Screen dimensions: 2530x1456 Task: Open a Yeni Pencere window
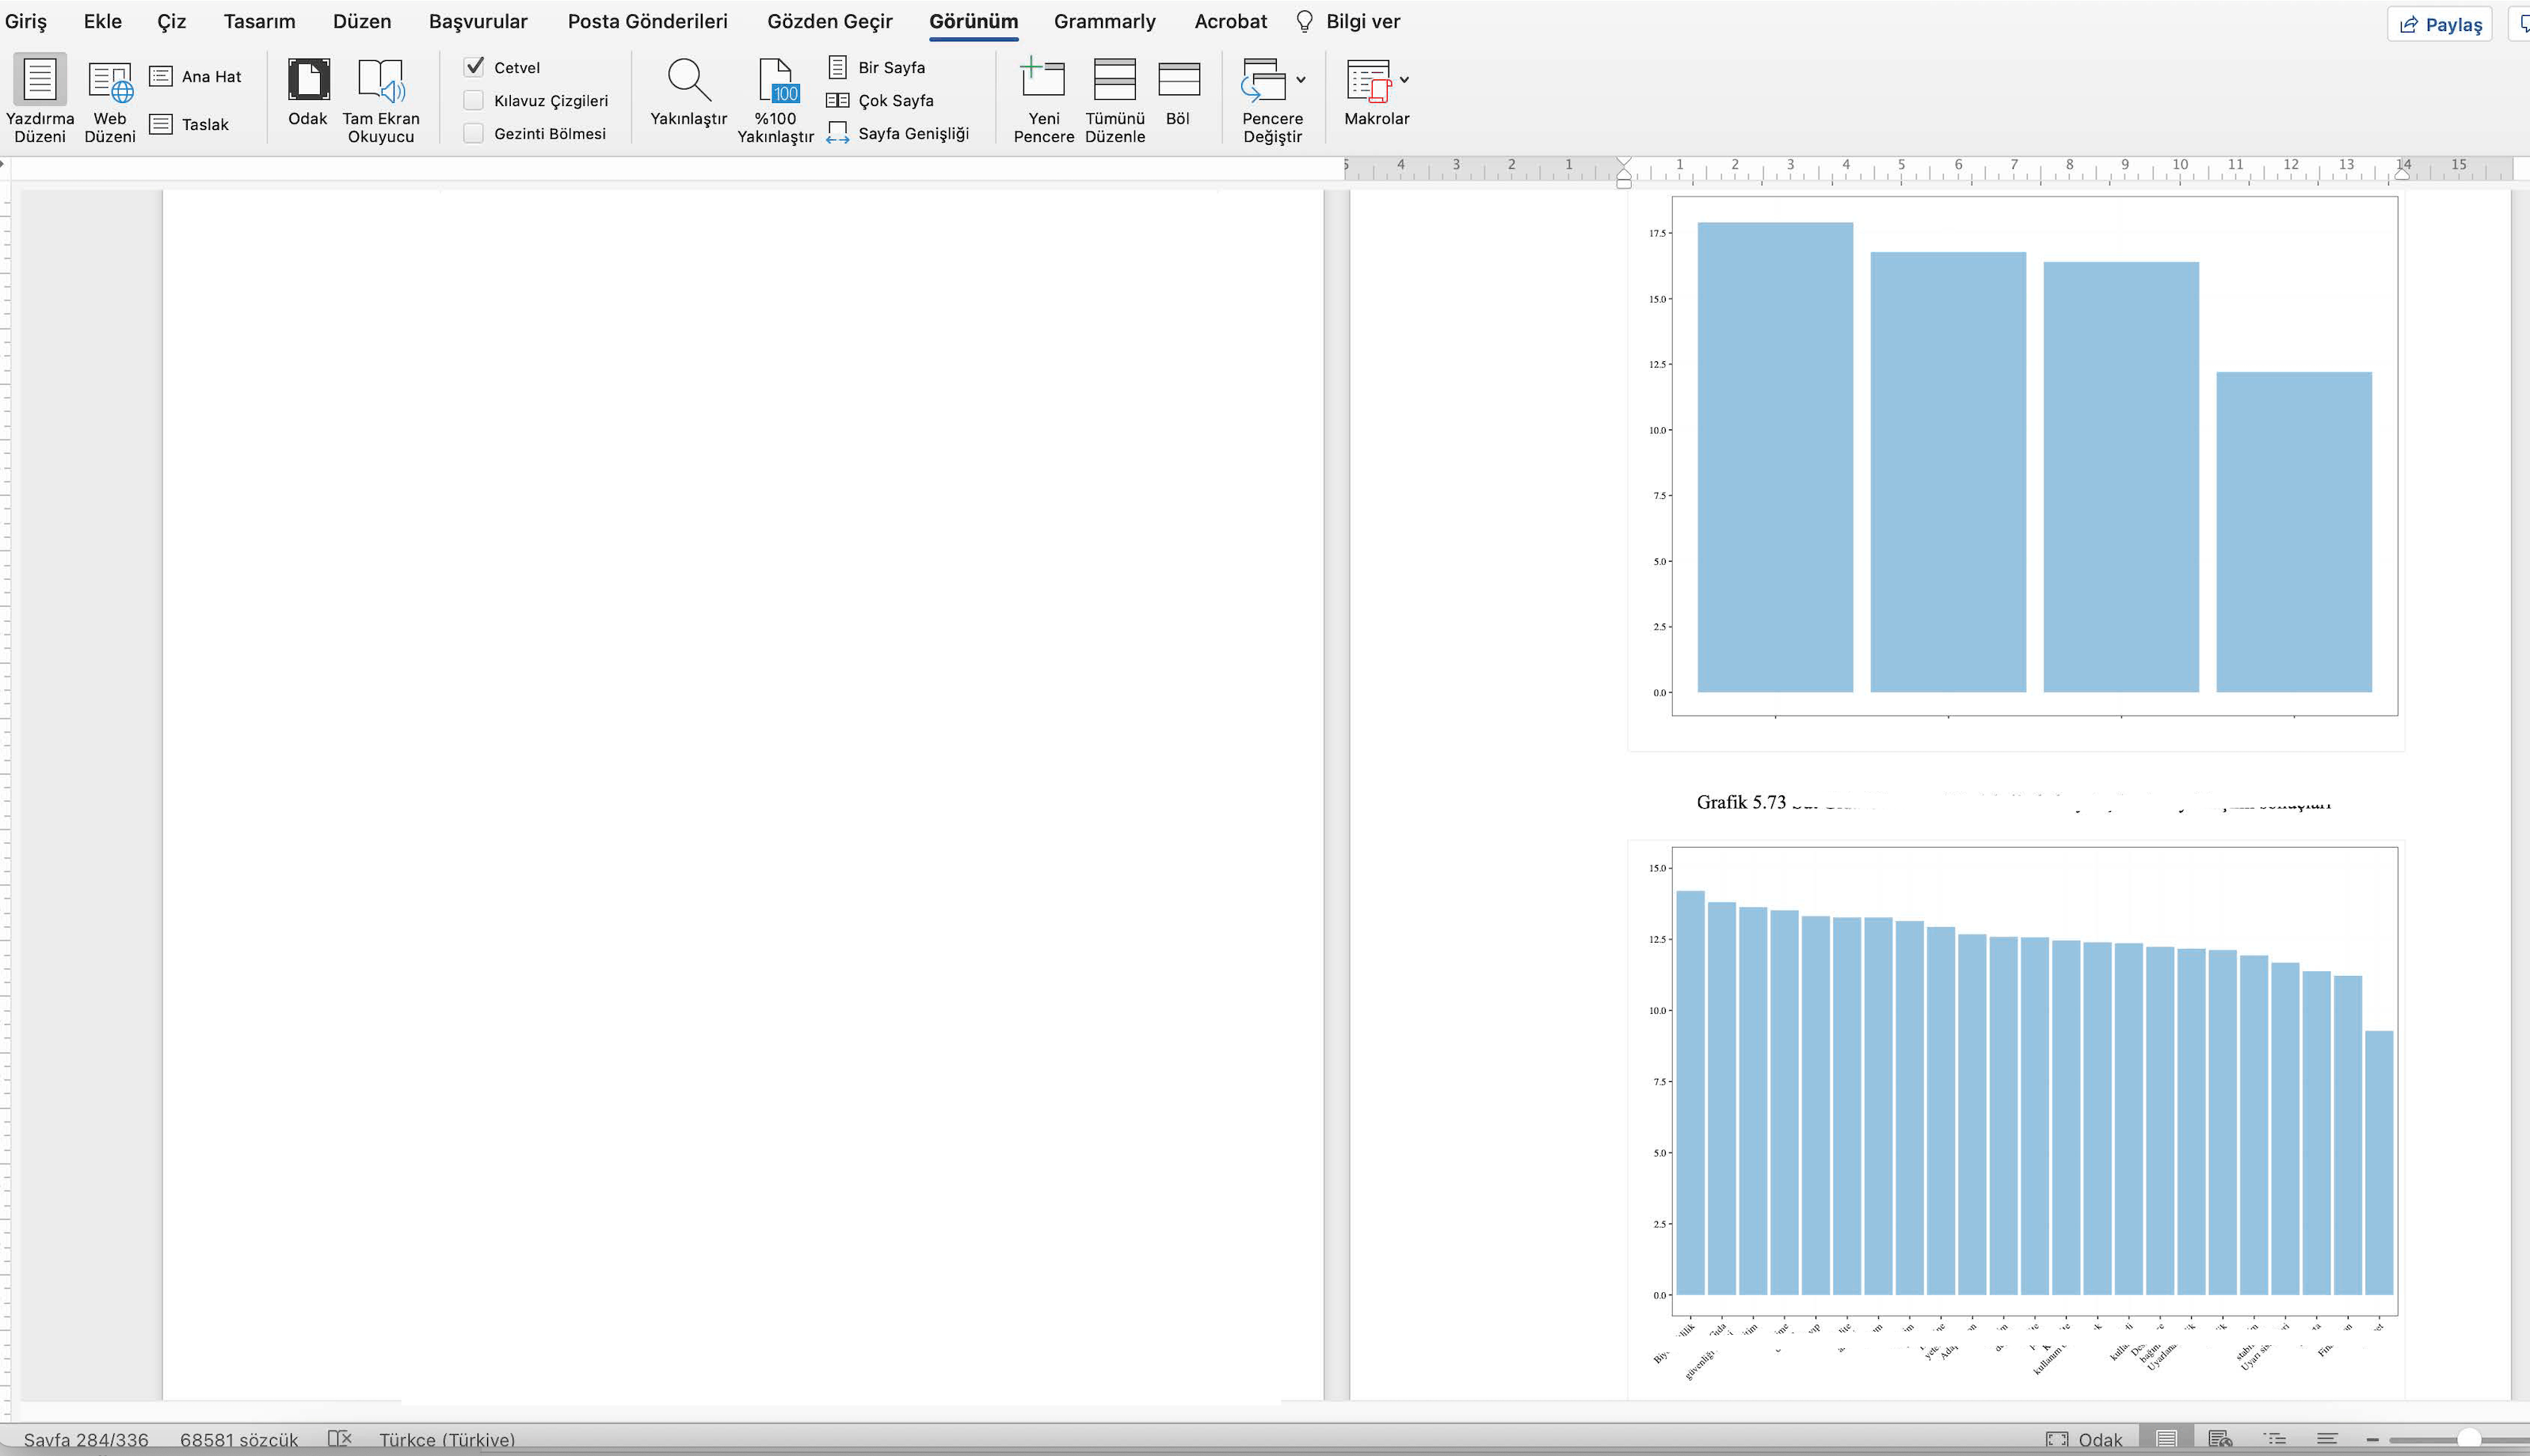(1043, 99)
